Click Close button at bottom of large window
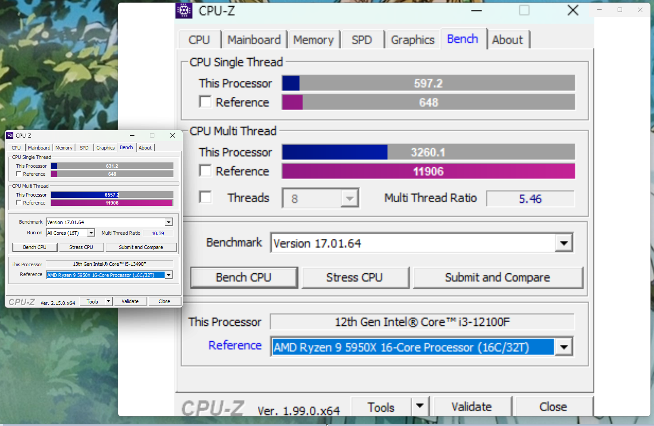 (x=553, y=406)
